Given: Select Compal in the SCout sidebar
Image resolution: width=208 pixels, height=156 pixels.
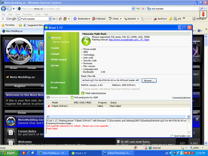Looking at the screenshot, I should (x=55, y=54).
